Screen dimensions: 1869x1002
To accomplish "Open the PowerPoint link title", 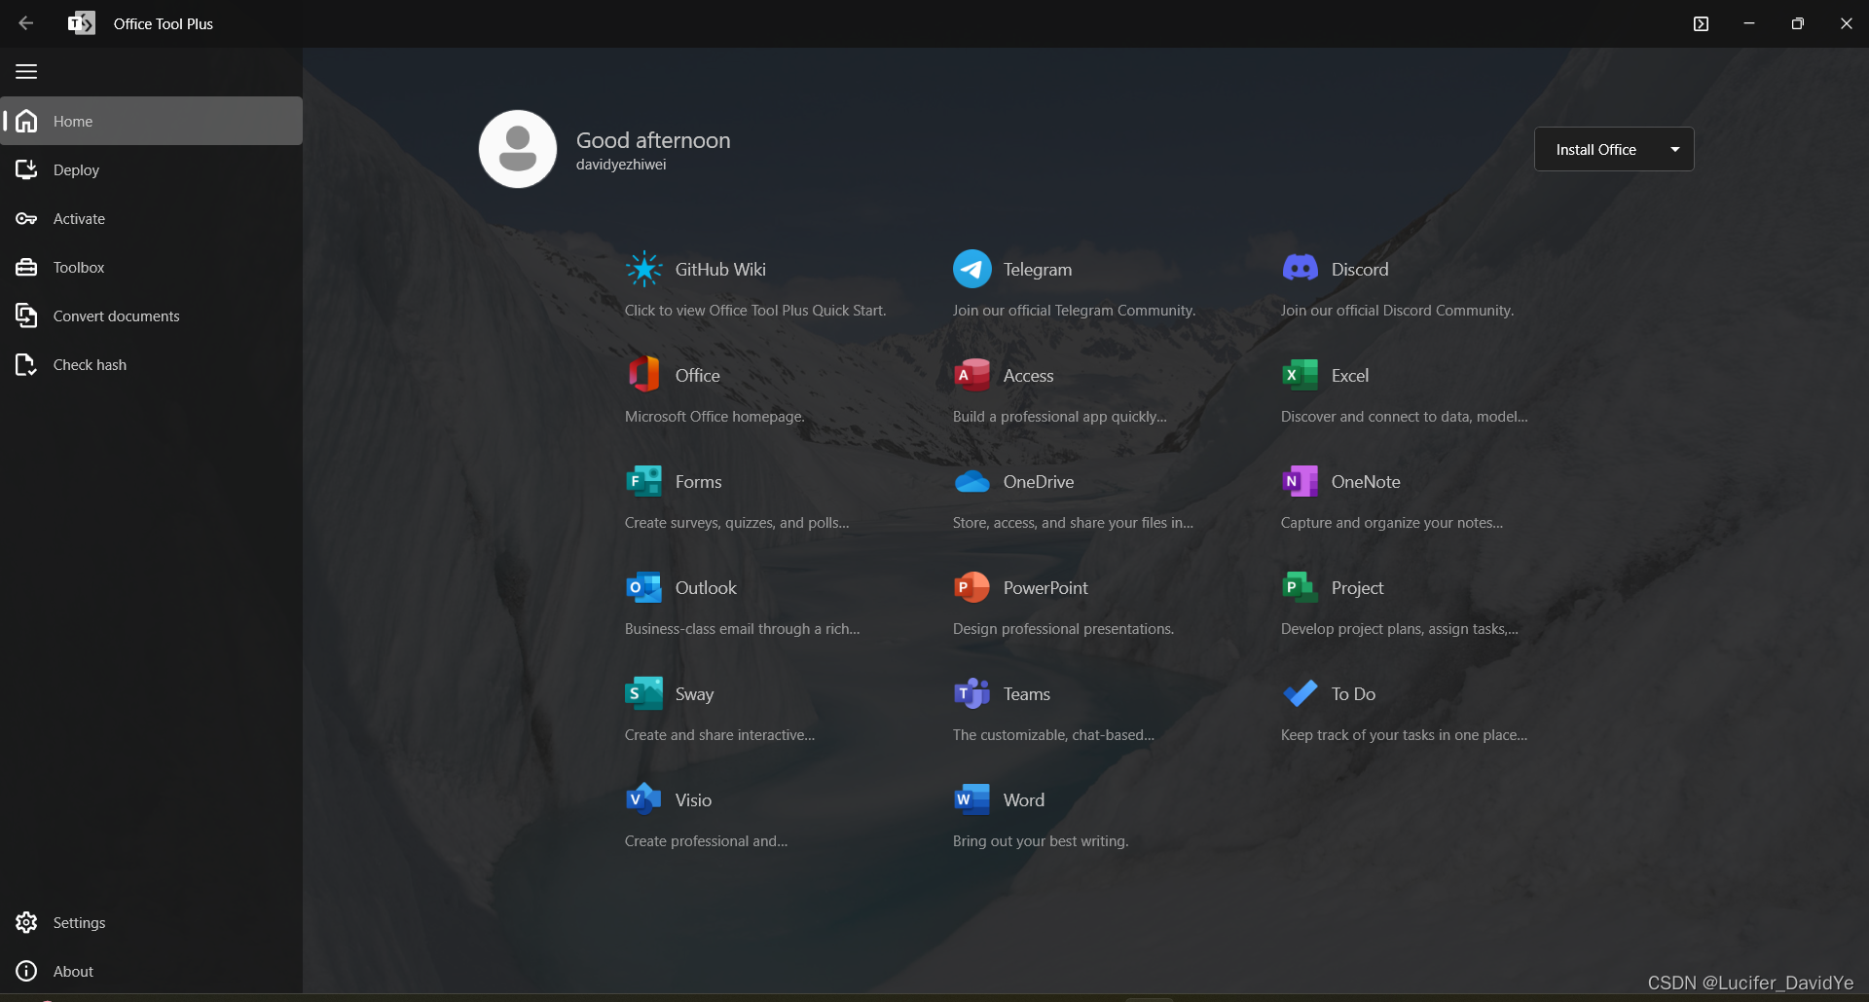I will point(1045,587).
